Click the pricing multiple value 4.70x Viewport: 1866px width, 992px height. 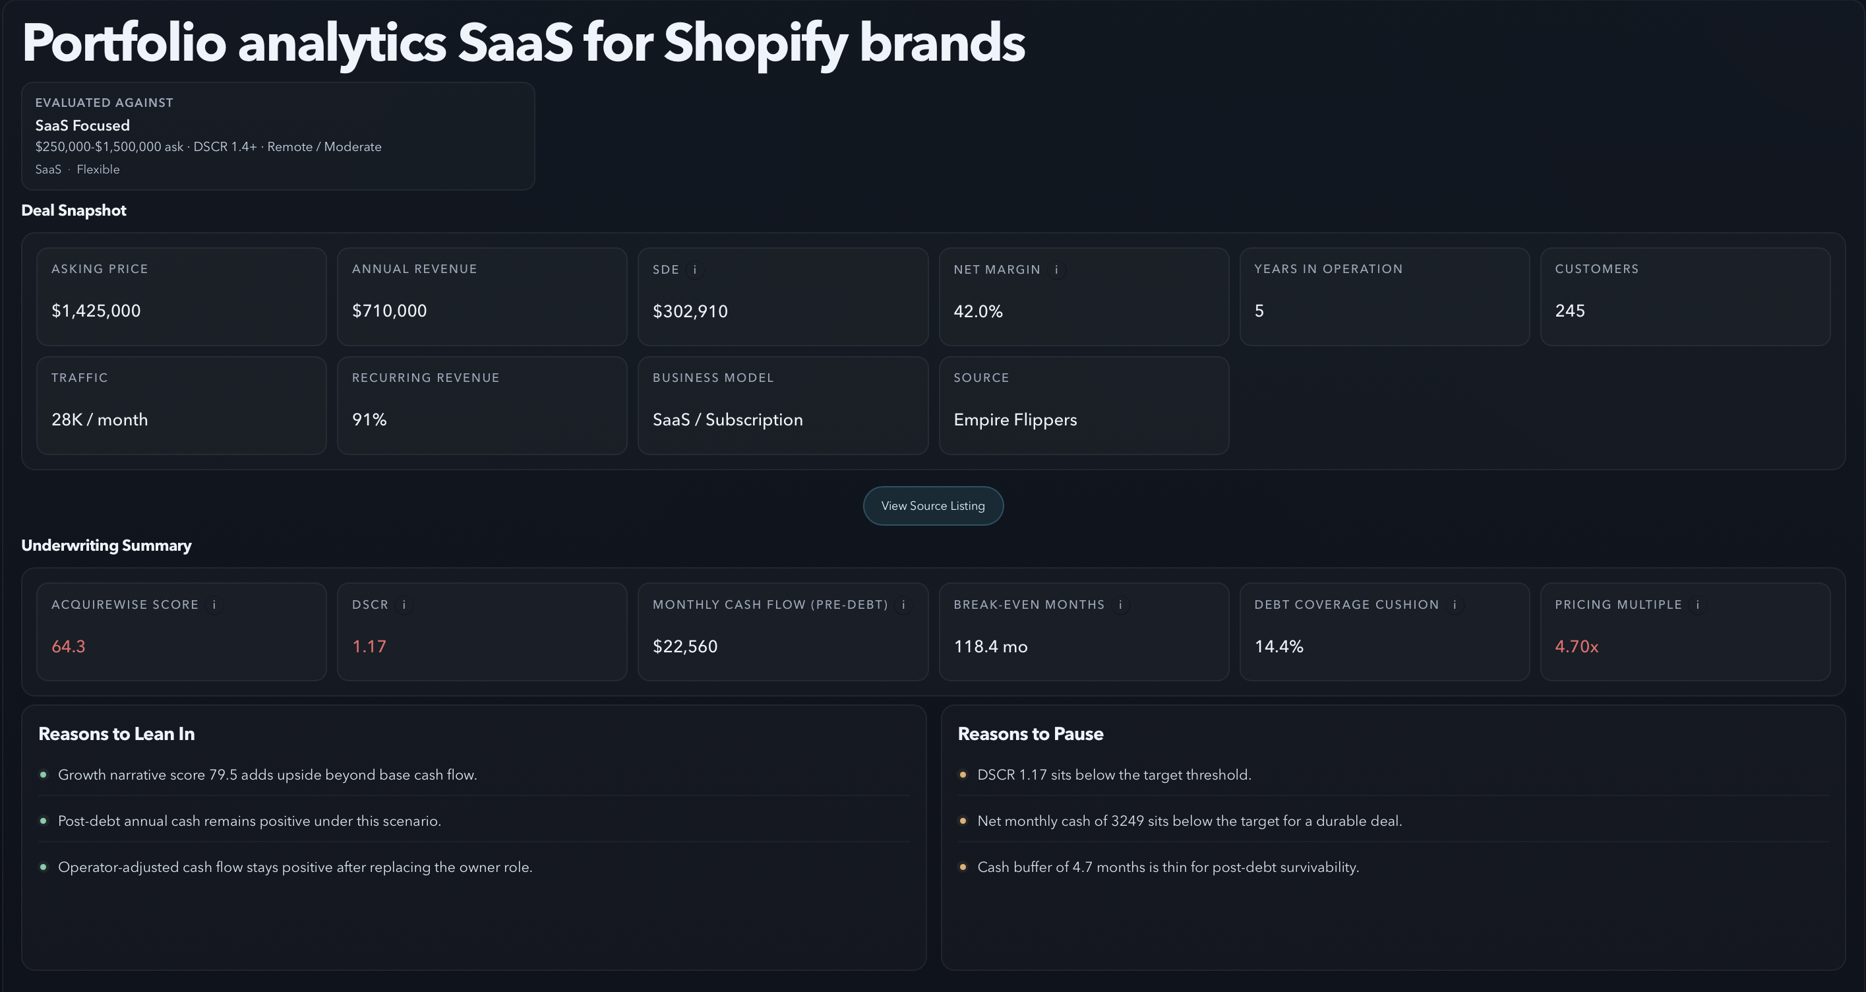tap(1577, 646)
